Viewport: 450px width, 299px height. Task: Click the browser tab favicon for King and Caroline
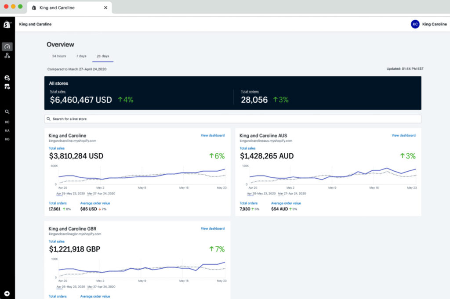[x=33, y=7]
